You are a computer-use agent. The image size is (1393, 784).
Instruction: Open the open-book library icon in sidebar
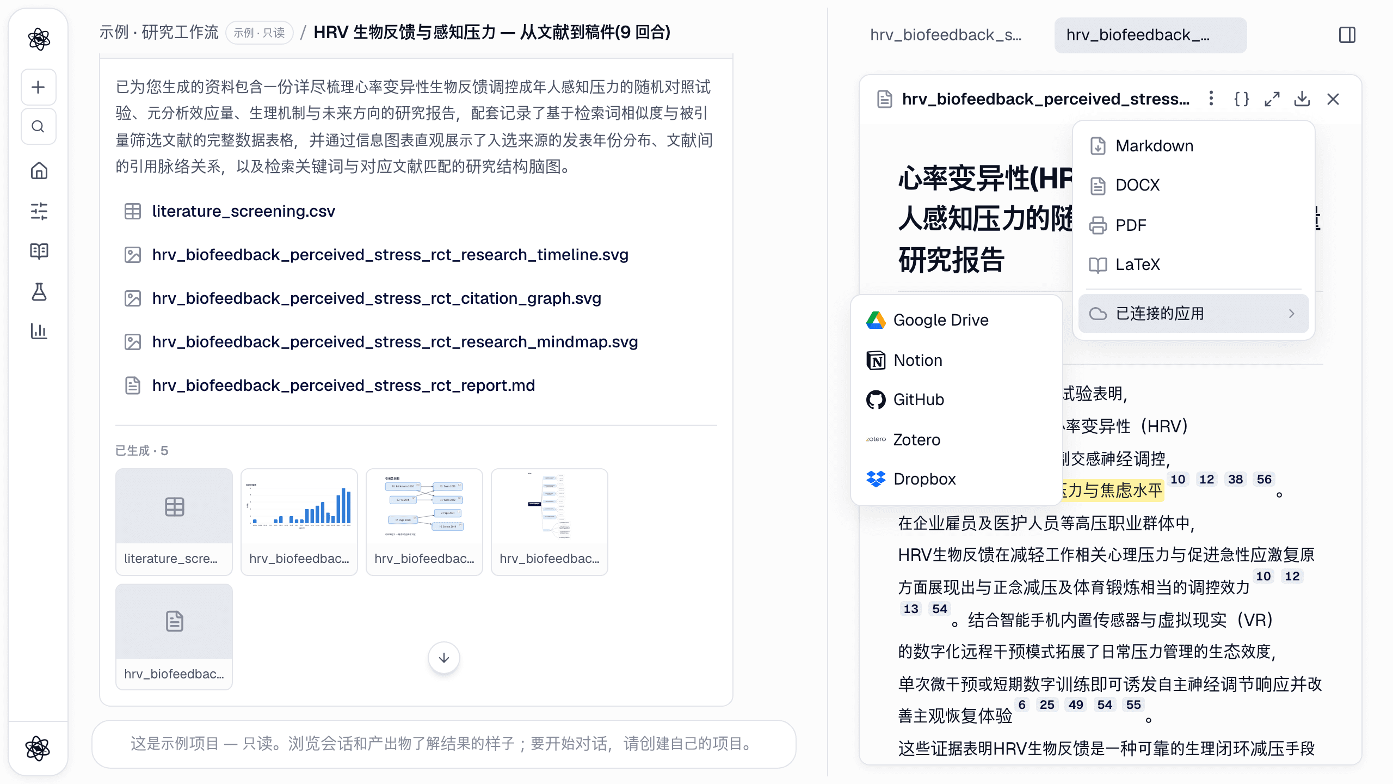39,251
